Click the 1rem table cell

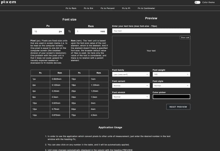click(99, 79)
